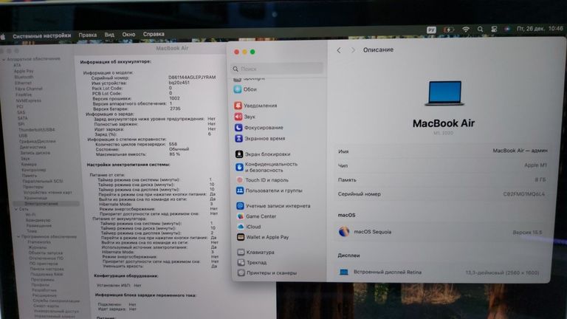Click the Информация об аккумуляторе heading
The height and width of the screenshot is (319, 567).
[x=115, y=62]
